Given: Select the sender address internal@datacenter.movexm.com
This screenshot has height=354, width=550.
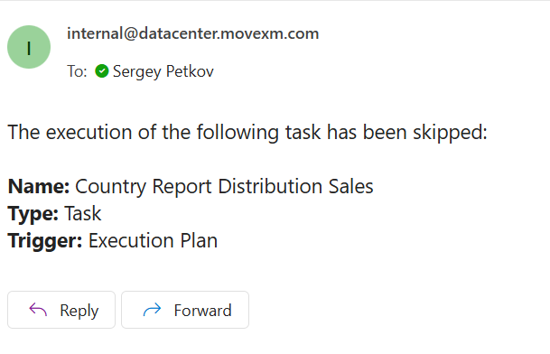Looking at the screenshot, I should [x=193, y=33].
